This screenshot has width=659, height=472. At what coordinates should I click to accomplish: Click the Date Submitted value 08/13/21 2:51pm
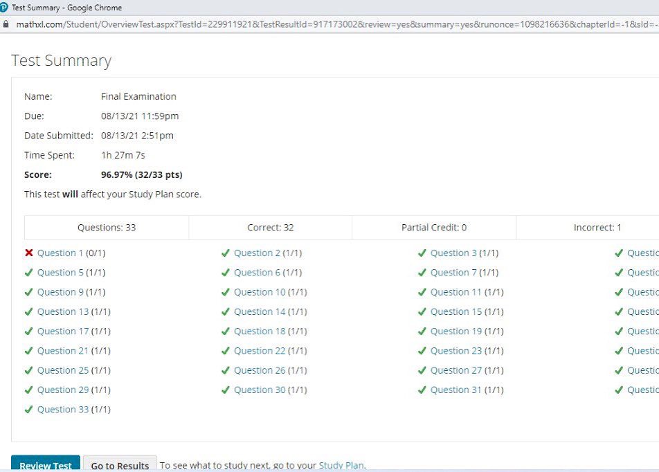point(137,136)
